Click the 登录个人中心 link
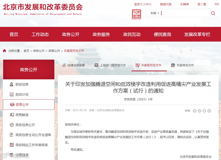The image size is (221, 160). click(x=143, y=4)
